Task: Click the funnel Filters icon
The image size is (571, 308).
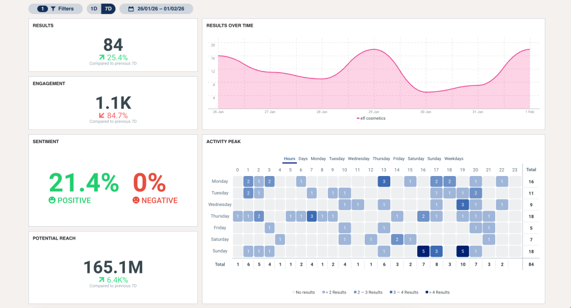Action: (53, 9)
